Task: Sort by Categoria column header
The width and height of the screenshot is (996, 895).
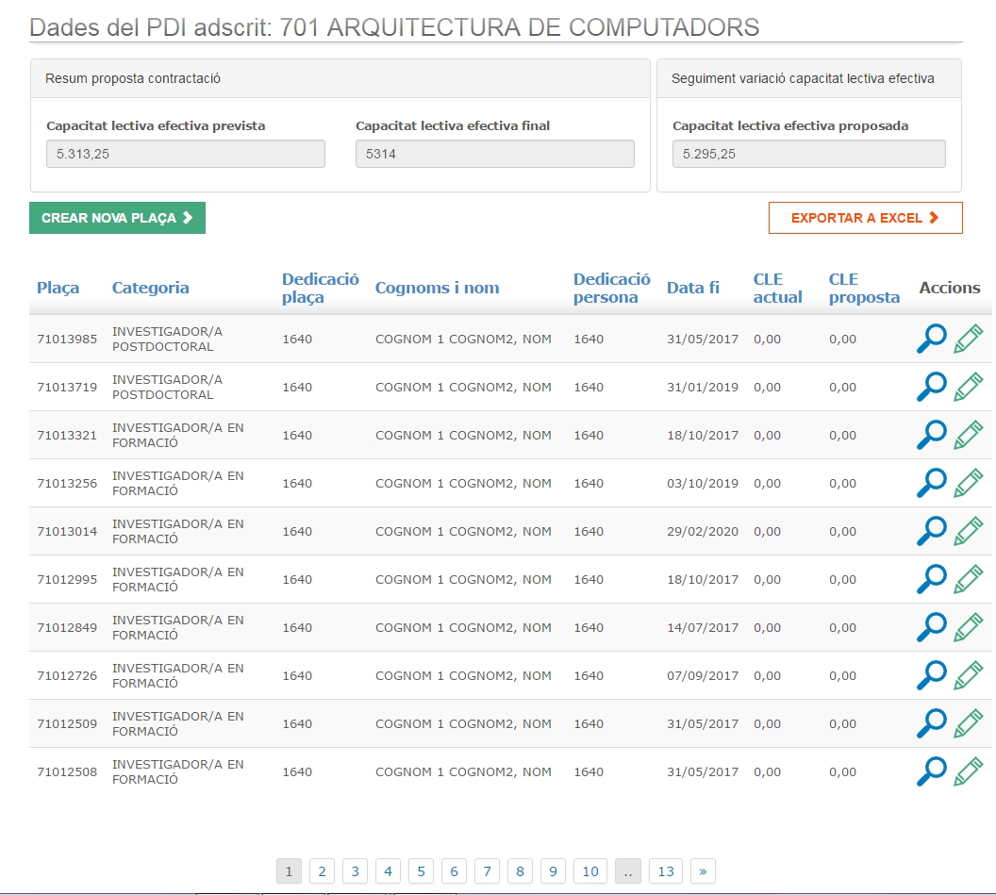Action: (150, 289)
